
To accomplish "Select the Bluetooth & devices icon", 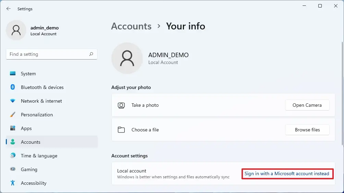I will coord(13,87).
